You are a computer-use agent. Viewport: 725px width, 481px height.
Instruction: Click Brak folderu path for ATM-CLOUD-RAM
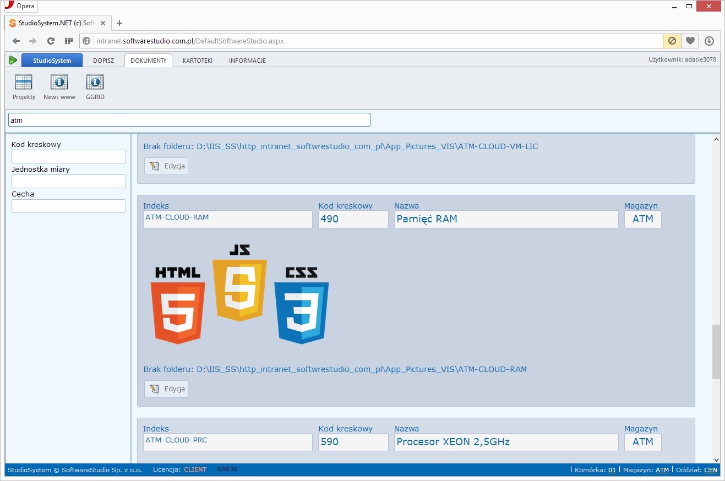[x=335, y=369]
